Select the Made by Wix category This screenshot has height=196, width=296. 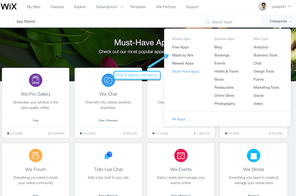point(183,55)
